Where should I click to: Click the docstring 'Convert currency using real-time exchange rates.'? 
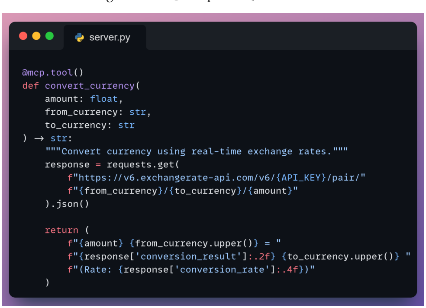197,151
